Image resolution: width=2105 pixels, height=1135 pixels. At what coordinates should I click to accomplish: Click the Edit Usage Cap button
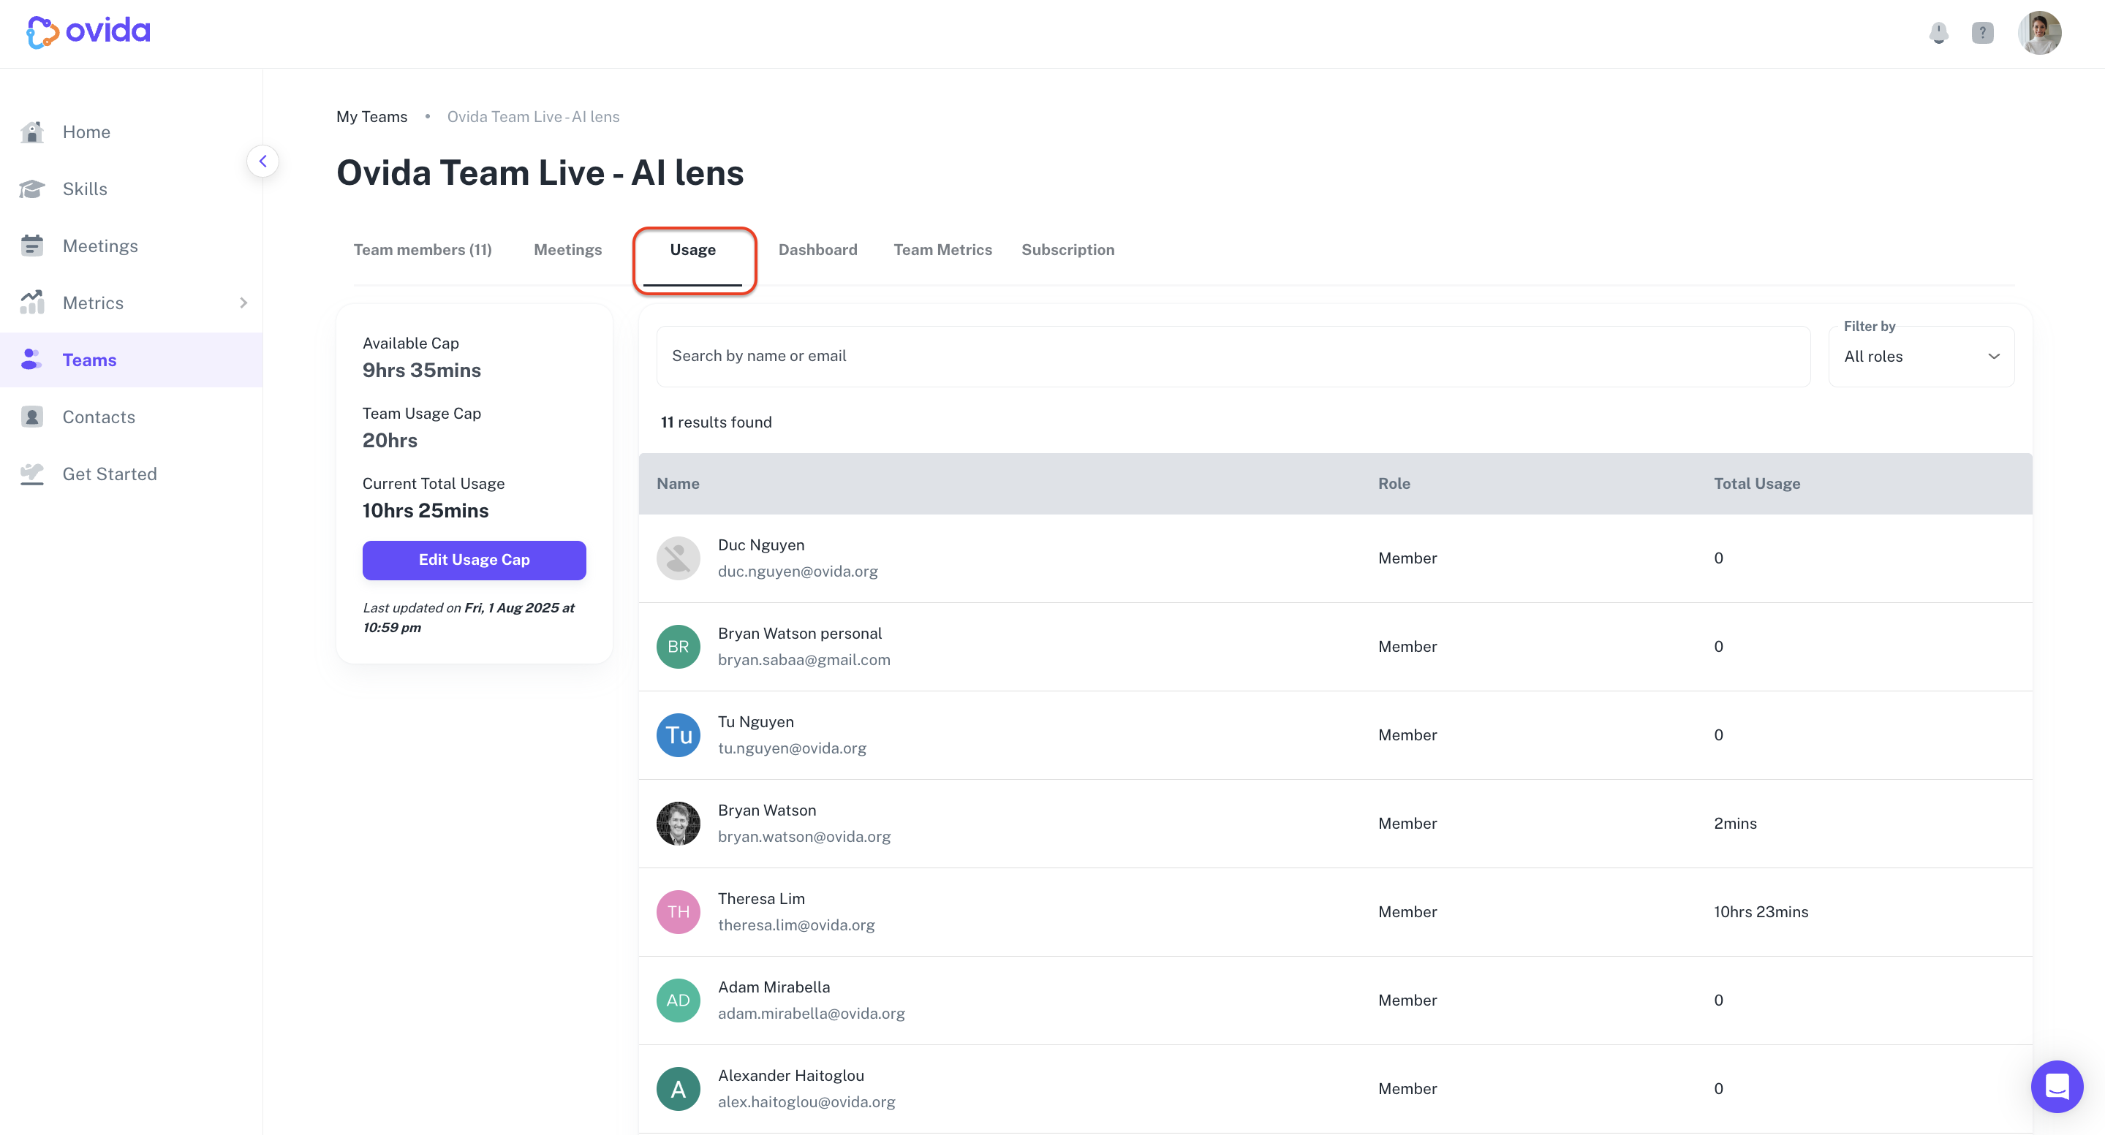click(x=474, y=560)
